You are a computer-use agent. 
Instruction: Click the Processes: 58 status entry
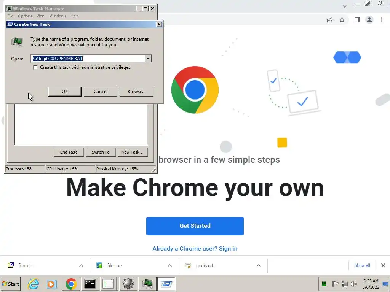point(25,169)
